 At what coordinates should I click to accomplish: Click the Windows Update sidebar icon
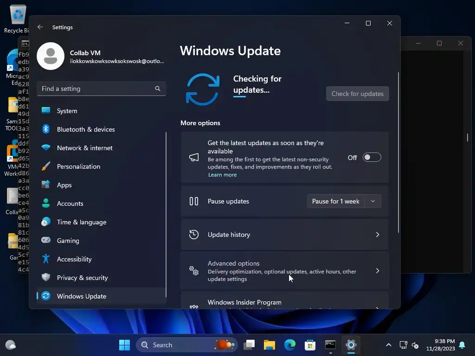click(x=46, y=296)
